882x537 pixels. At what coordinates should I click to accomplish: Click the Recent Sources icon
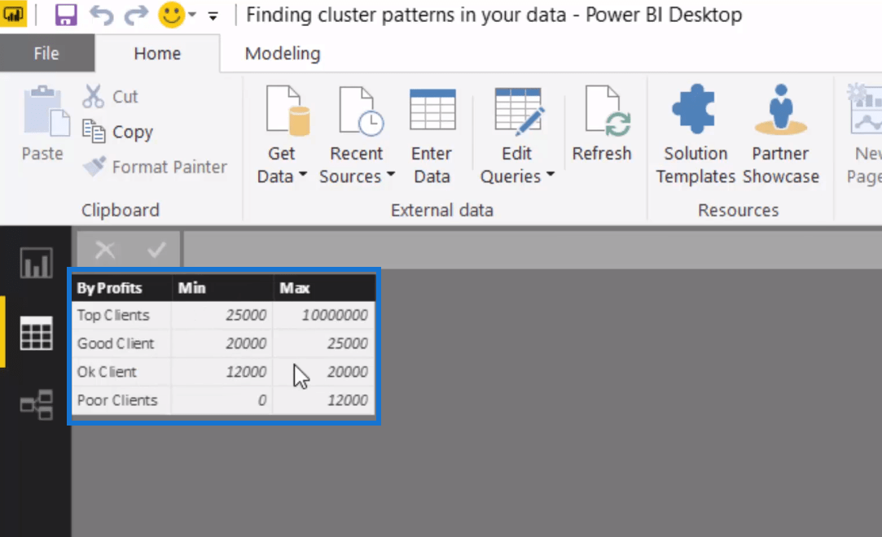point(361,111)
